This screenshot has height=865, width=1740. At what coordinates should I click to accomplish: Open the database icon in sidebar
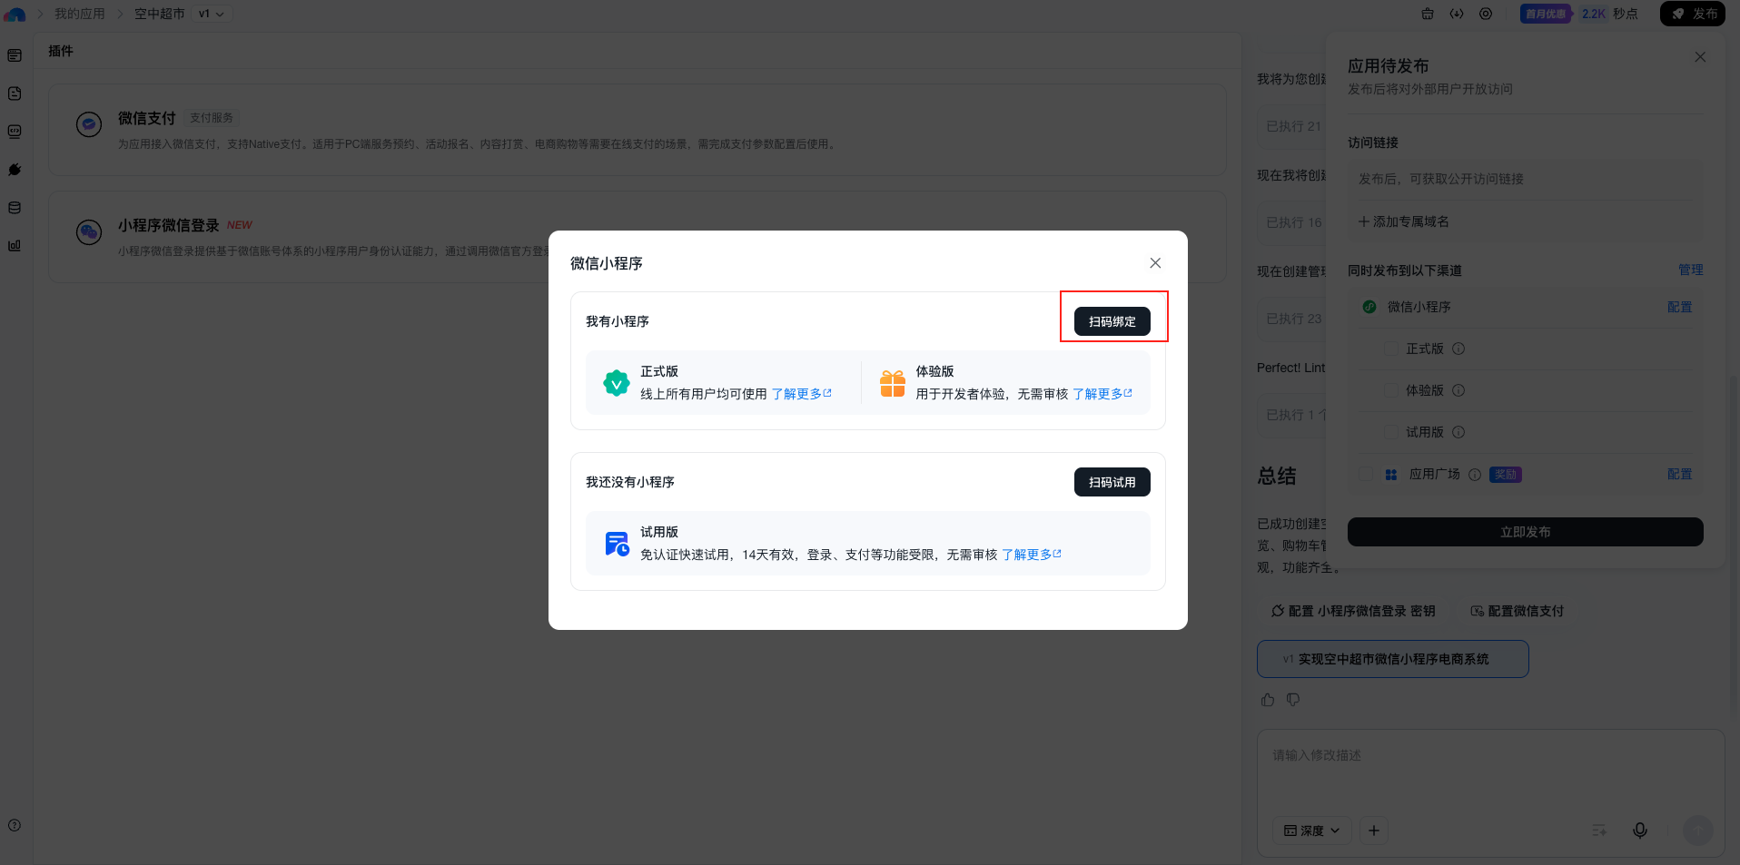coord(15,208)
